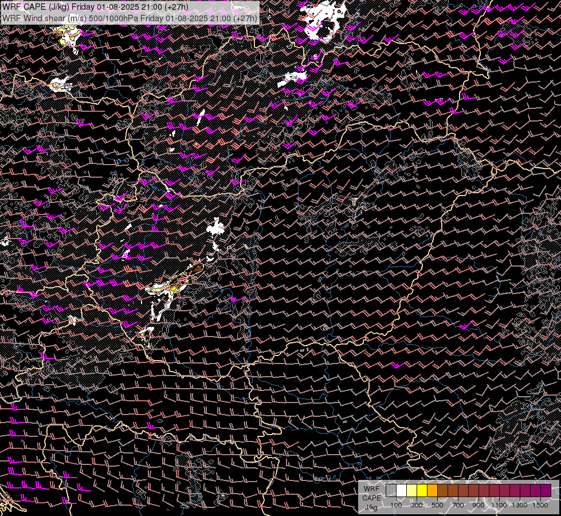Click the 'J/kg' legend unit label
Image resolution: width=561 pixels, height=516 pixels.
pyautogui.click(x=371, y=507)
